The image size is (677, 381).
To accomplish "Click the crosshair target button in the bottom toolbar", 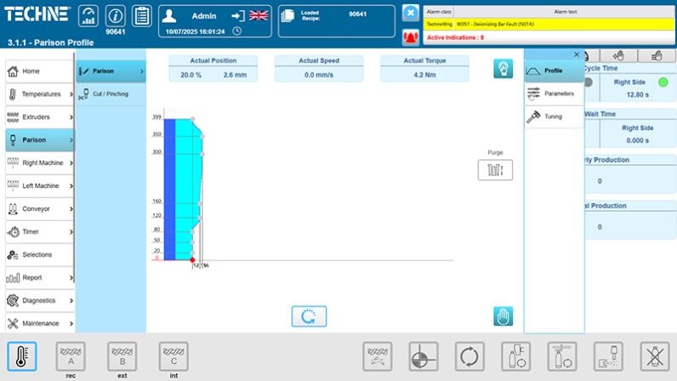I will [424, 356].
